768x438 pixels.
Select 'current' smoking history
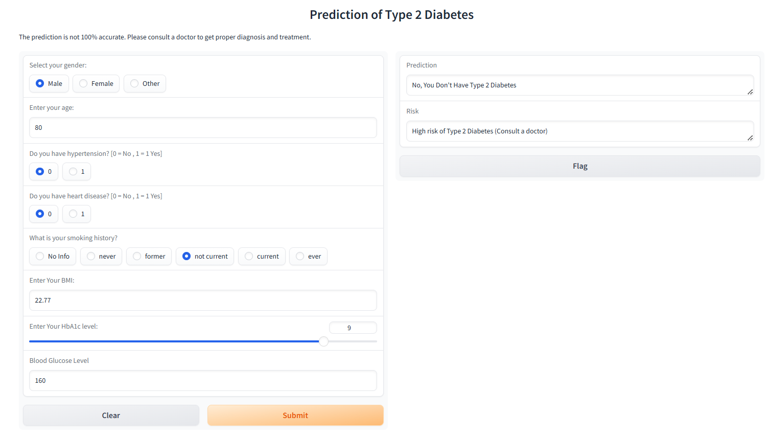pos(249,257)
